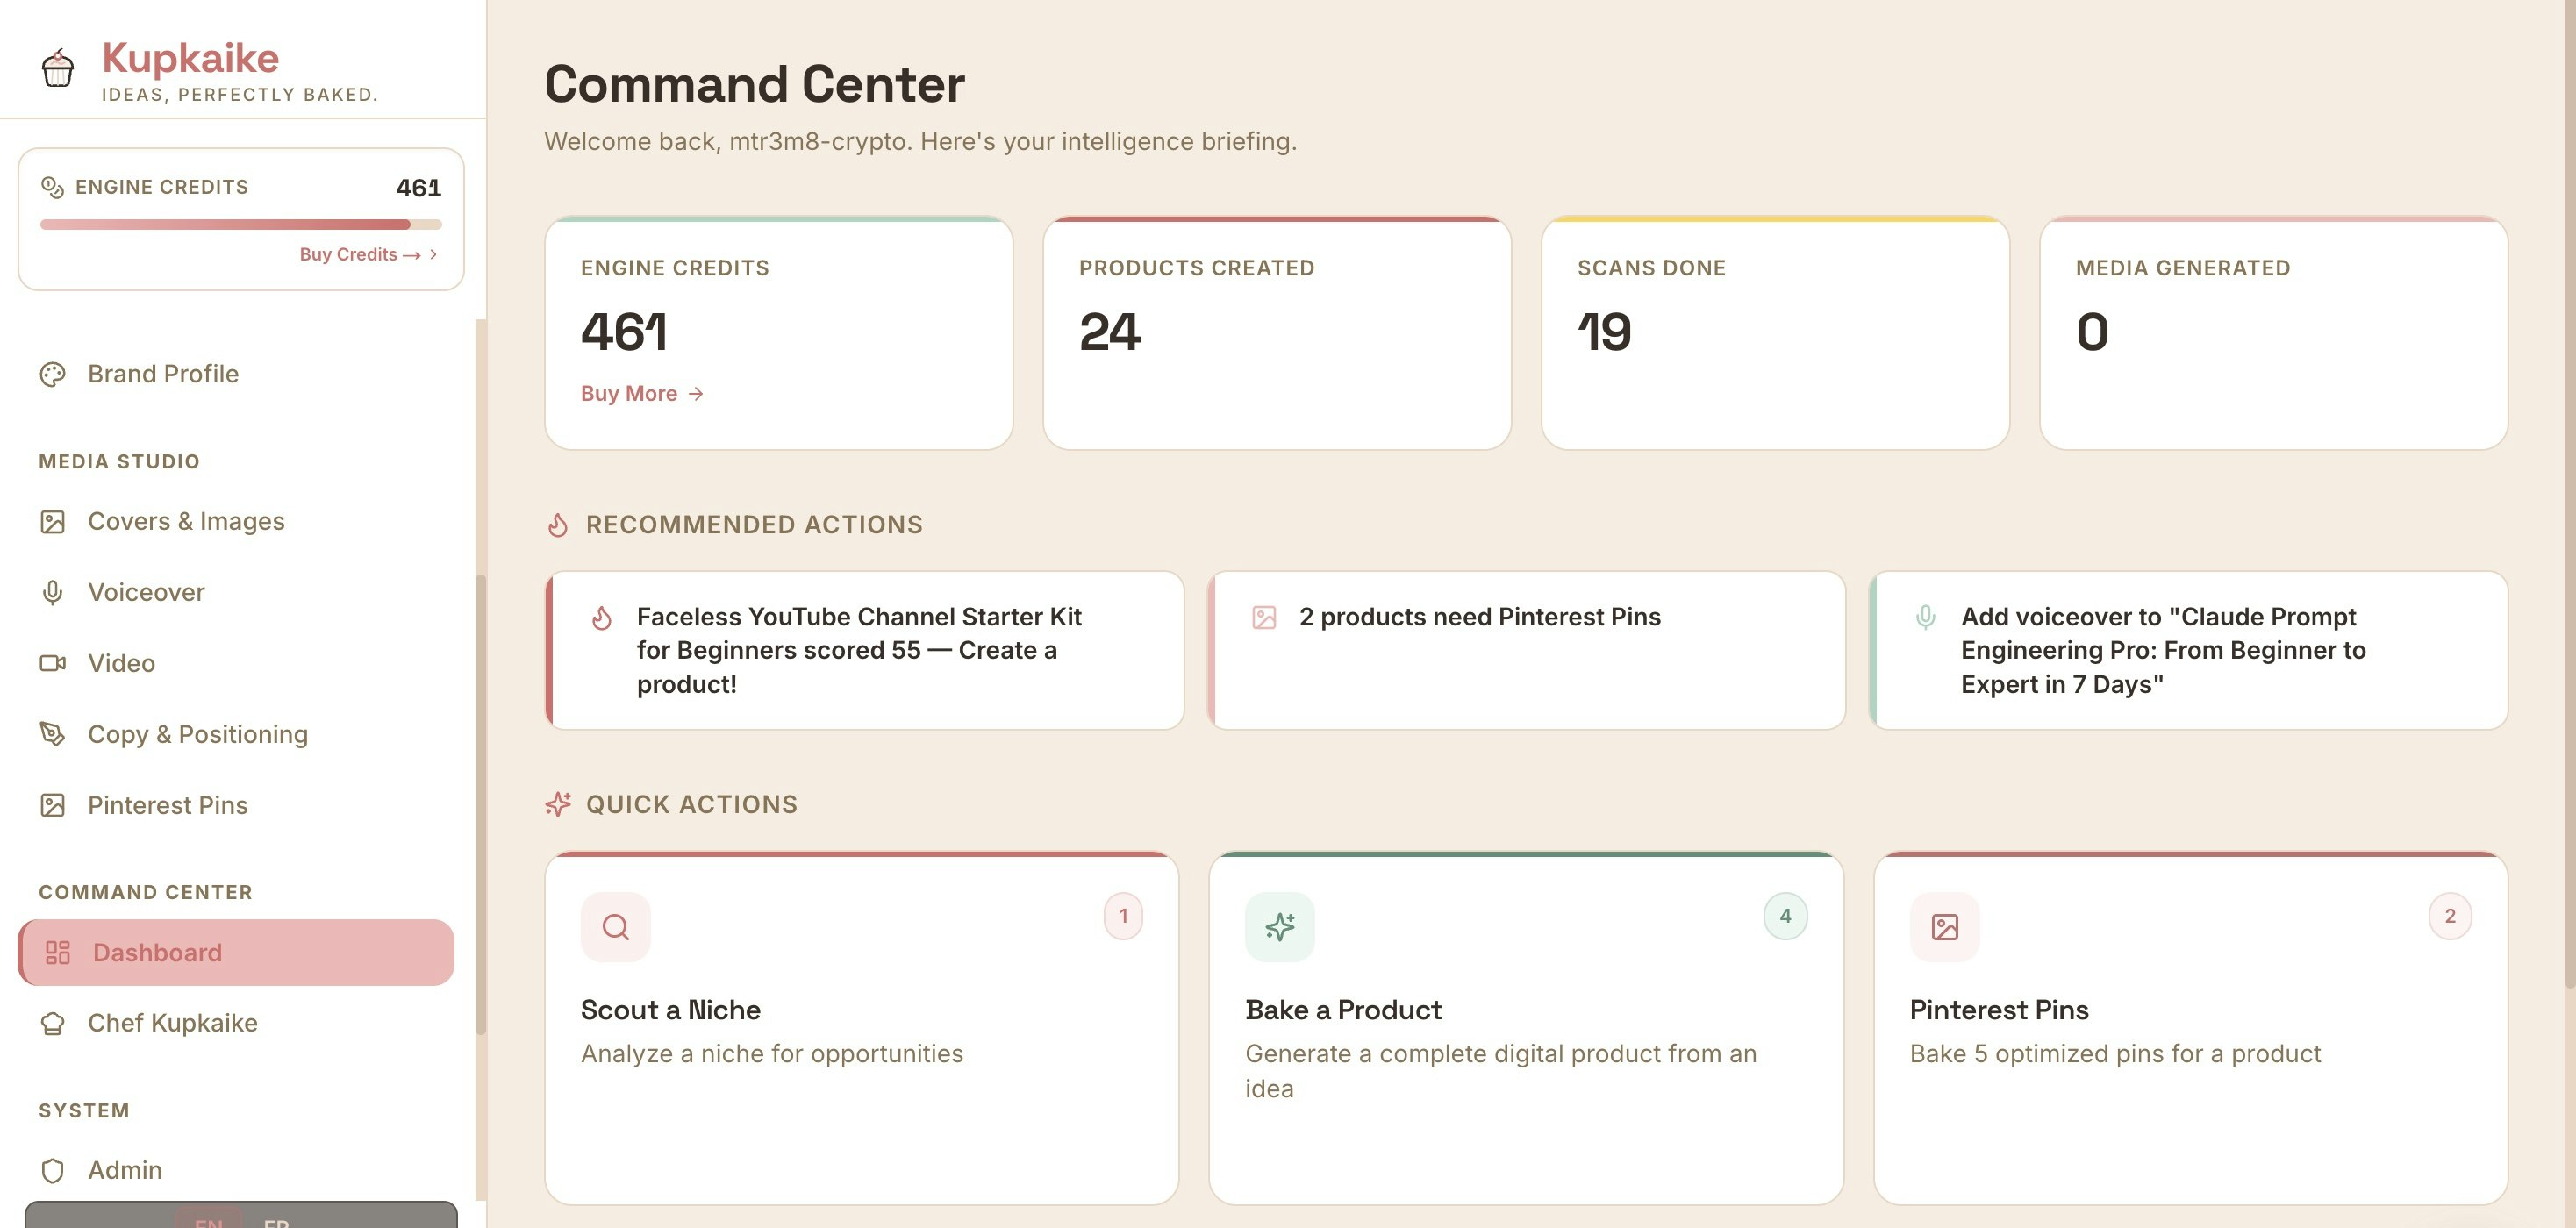This screenshot has height=1228, width=2576.
Task: Click the Engine Credits progress bar
Action: (x=240, y=224)
